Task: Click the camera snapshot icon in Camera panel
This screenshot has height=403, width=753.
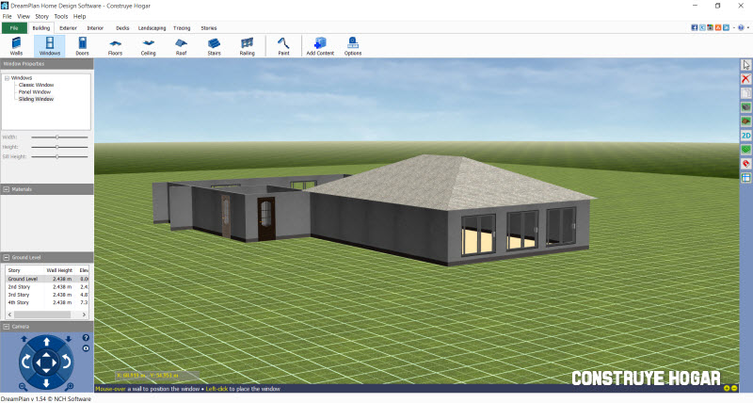Action: pyautogui.click(x=86, y=348)
